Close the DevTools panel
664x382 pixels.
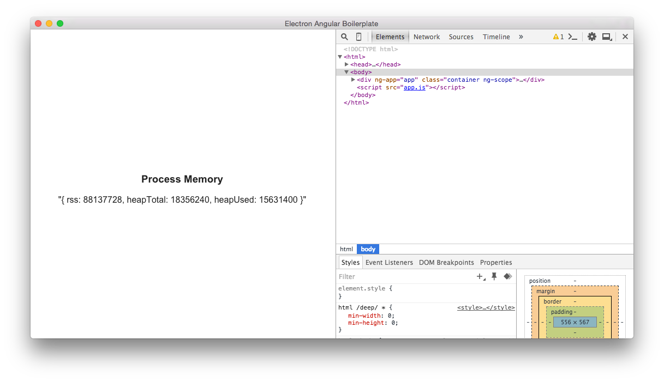pyautogui.click(x=625, y=37)
